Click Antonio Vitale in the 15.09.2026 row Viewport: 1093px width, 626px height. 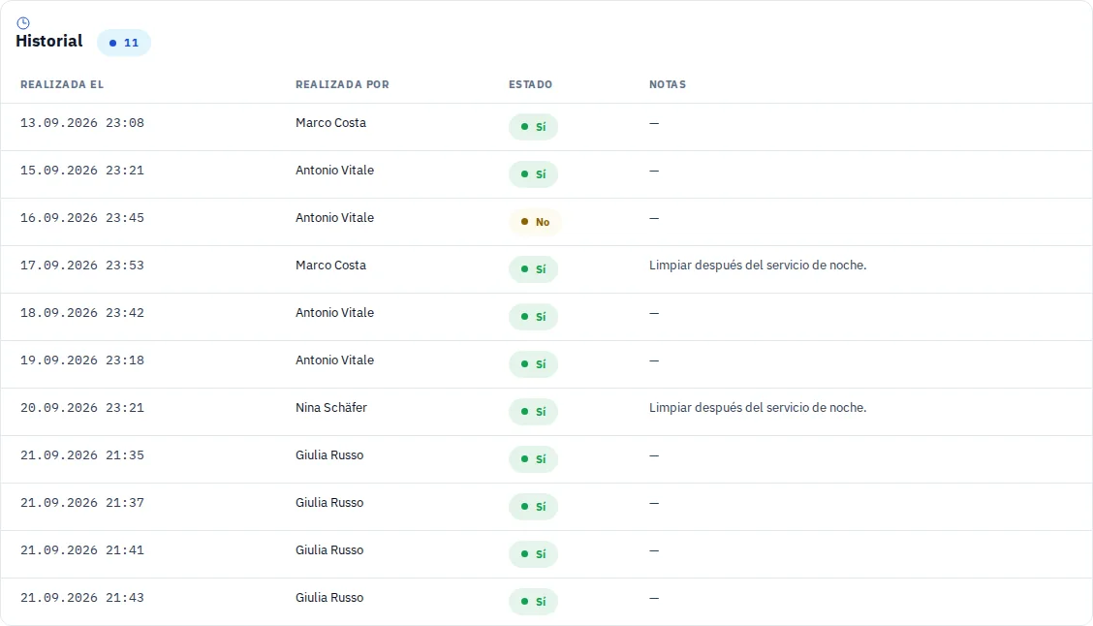334,171
